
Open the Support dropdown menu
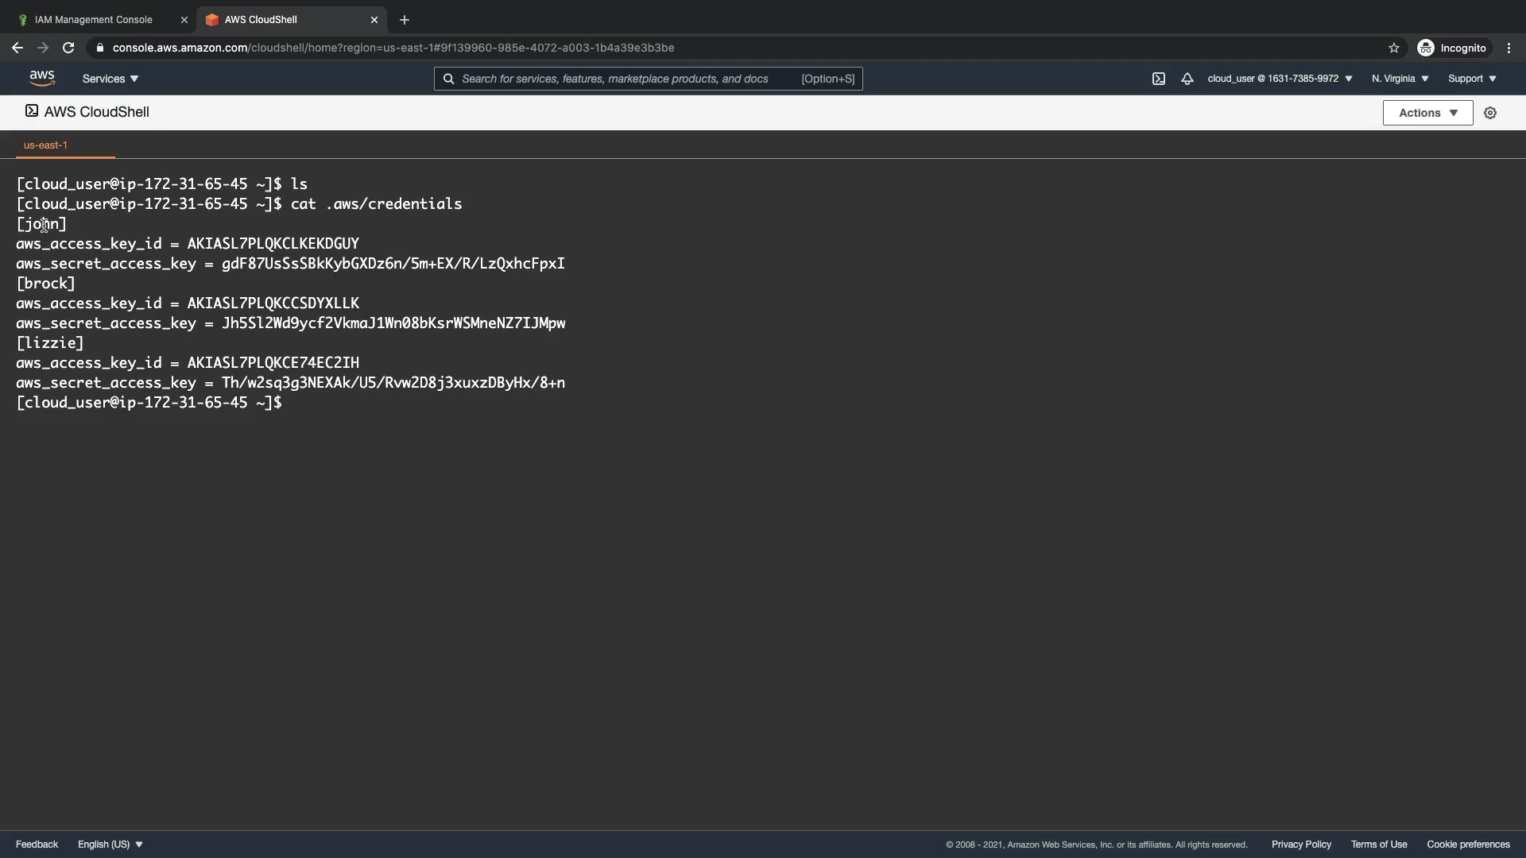click(x=1472, y=79)
